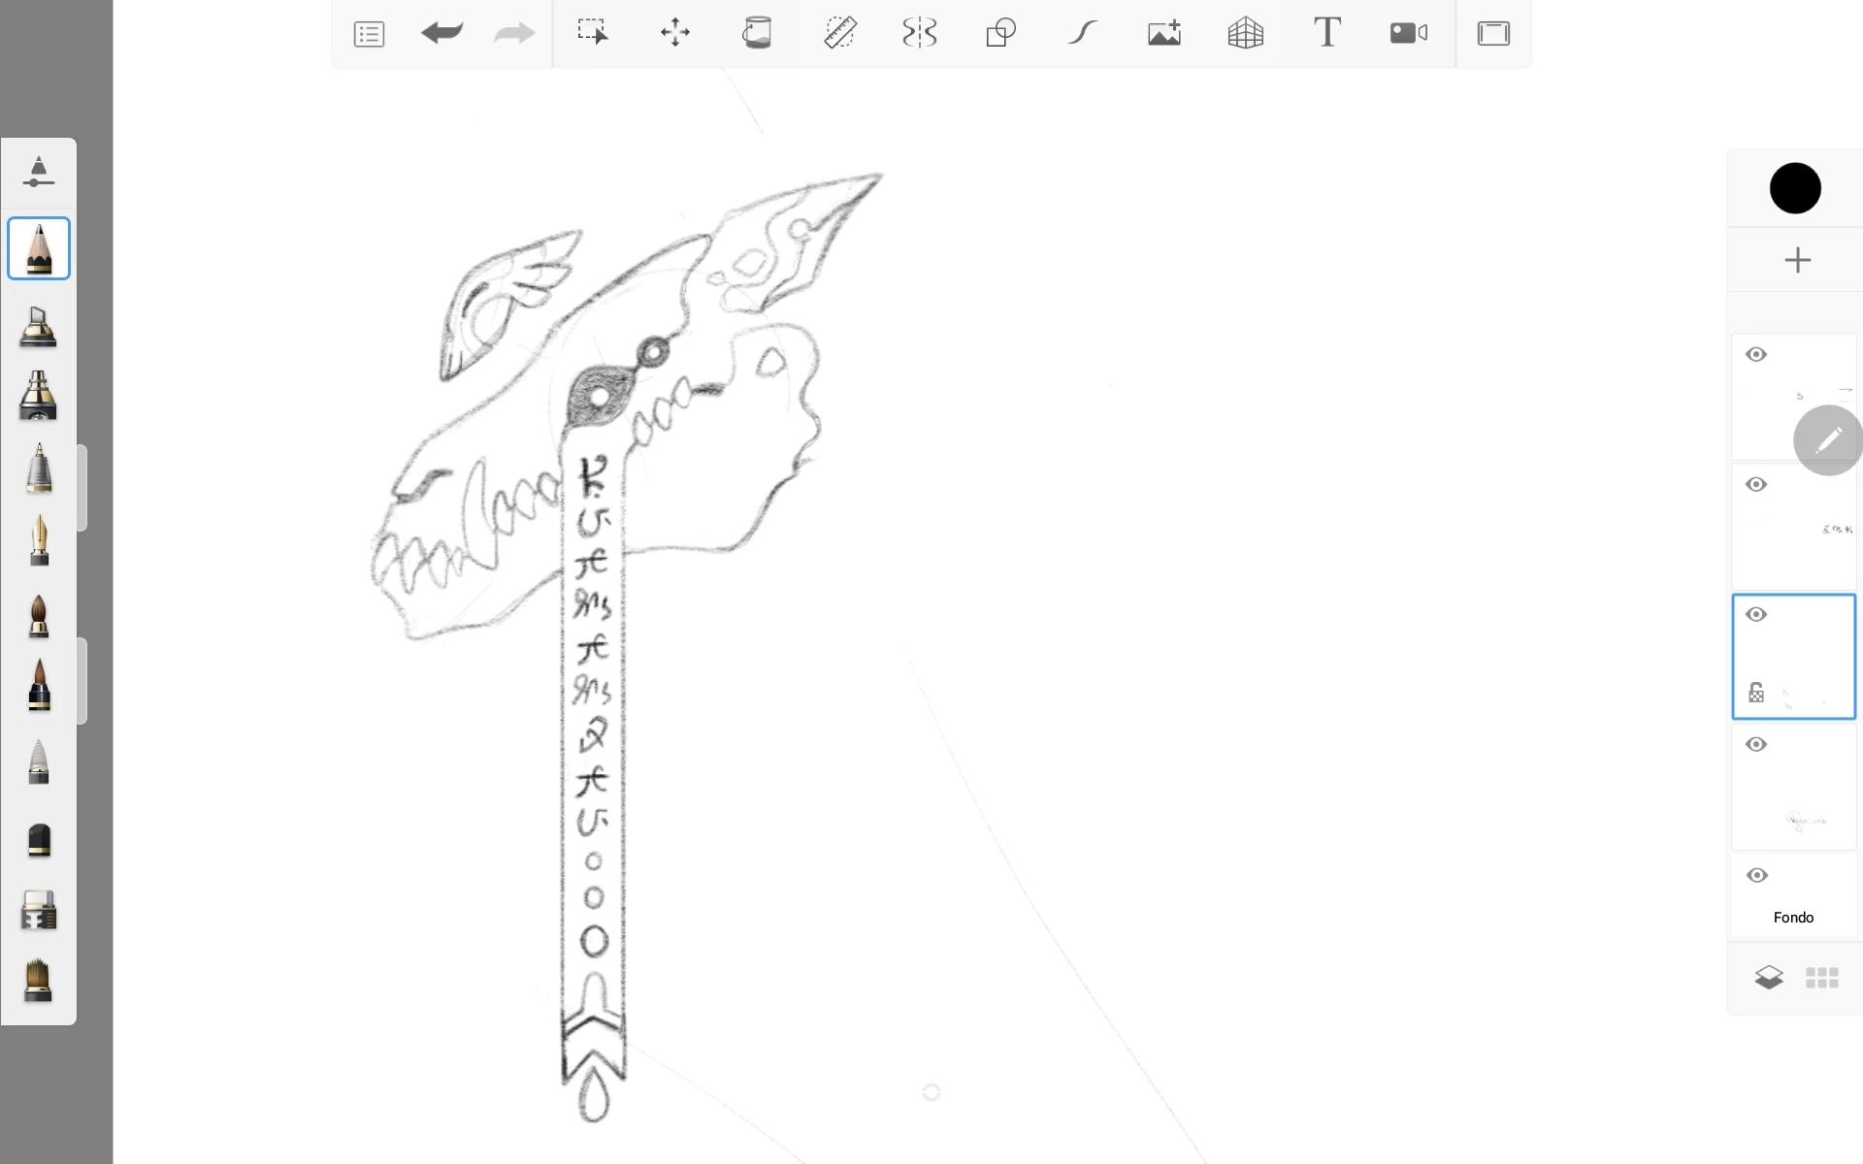The image size is (1863, 1164).
Task: Select the Text tool
Action: [x=1326, y=33]
